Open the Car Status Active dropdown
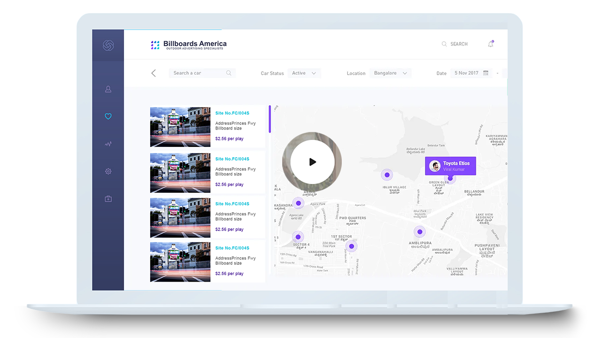This screenshot has height=338, width=601. (x=304, y=73)
